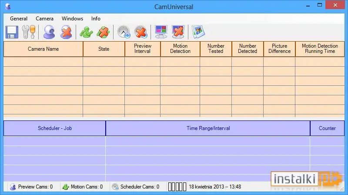Click the Motion Detection column header

pyautogui.click(x=180, y=49)
